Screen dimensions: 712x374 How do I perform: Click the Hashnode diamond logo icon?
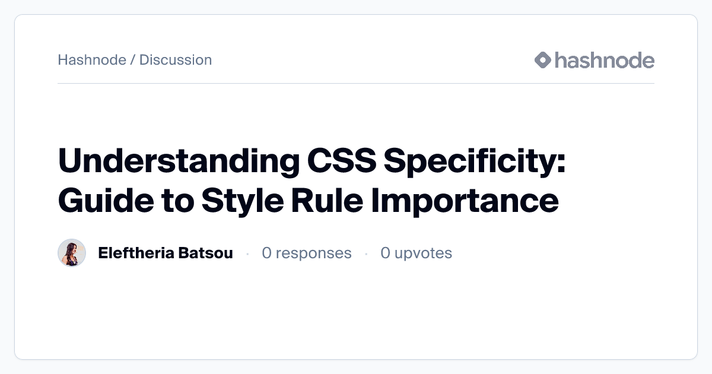(543, 60)
